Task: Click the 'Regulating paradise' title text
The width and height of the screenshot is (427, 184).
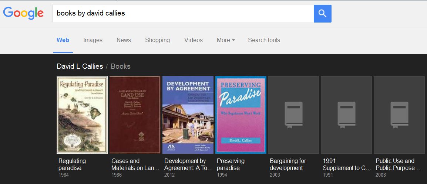Action: [72, 164]
